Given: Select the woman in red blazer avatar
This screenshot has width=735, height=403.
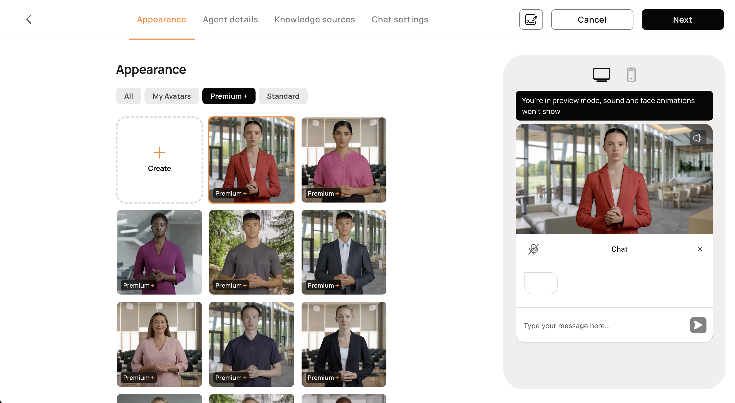Looking at the screenshot, I should [x=252, y=160].
